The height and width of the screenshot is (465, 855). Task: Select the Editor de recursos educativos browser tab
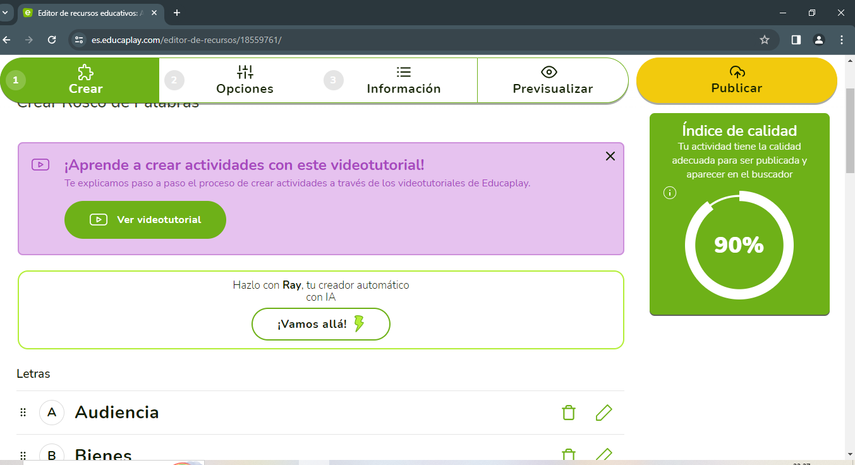point(90,13)
